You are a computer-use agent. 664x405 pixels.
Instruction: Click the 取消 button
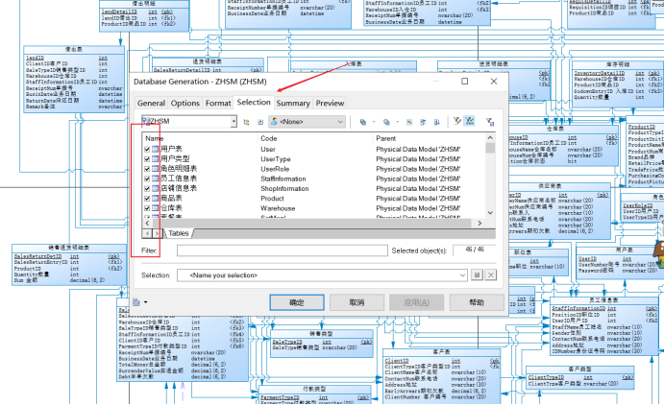pos(357,302)
